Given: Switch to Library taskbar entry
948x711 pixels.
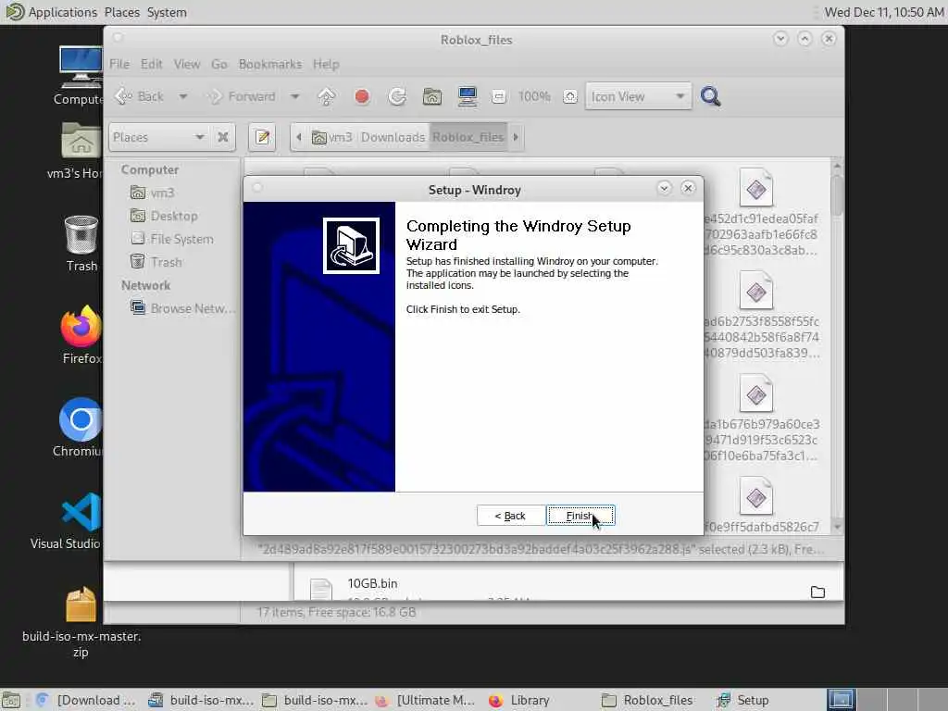Looking at the screenshot, I should [x=520, y=700].
